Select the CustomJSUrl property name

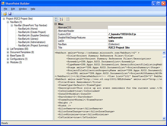tap(64, 34)
